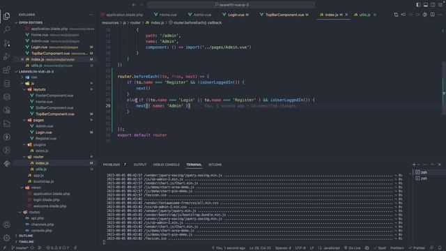Open the Source Control view
Screen dimensions: 446x251
point(6,43)
